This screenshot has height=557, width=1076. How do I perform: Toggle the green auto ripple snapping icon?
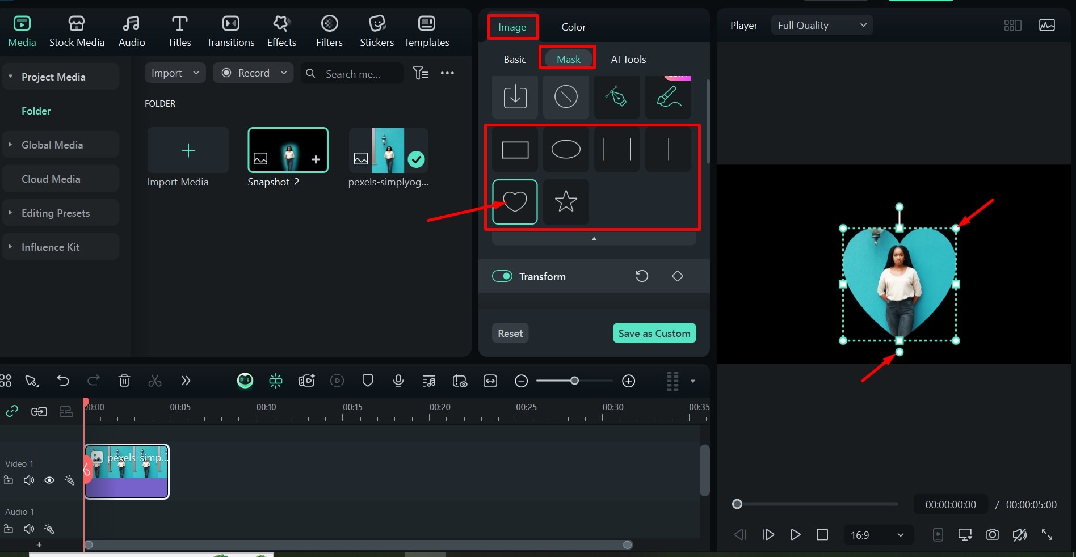[x=276, y=381]
